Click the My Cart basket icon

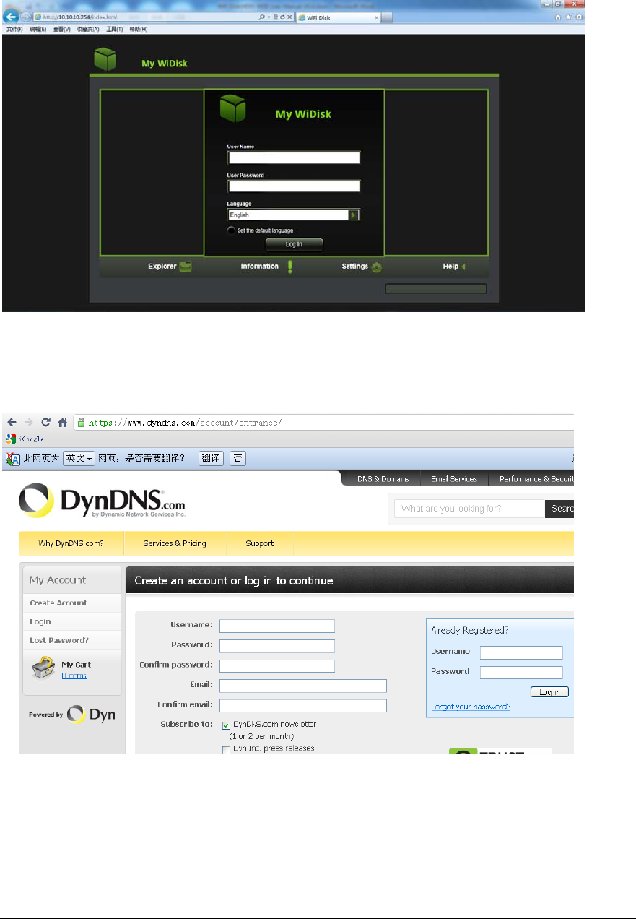(x=43, y=669)
